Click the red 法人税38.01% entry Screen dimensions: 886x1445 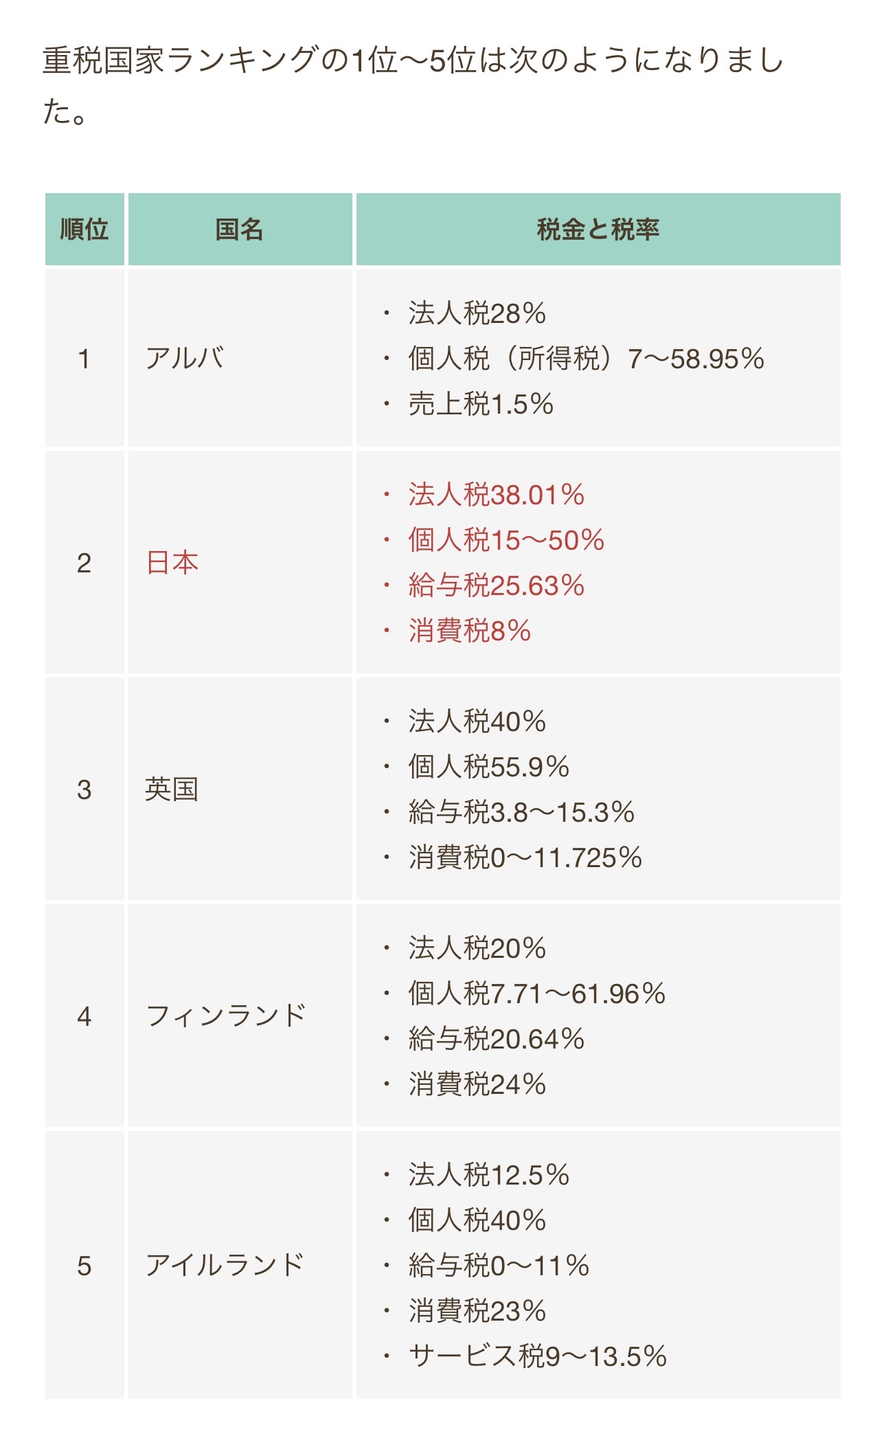[x=496, y=495]
